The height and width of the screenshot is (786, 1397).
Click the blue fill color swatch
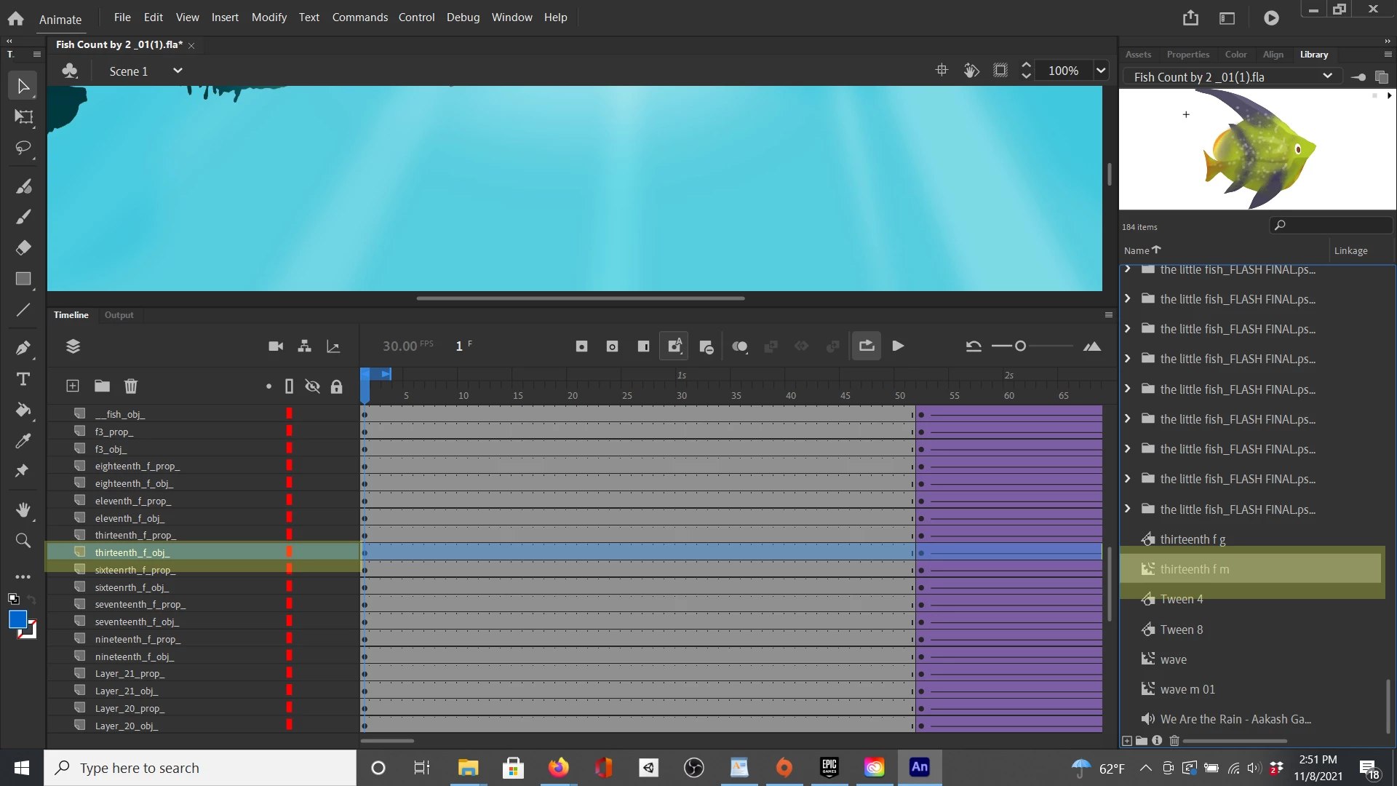click(17, 619)
